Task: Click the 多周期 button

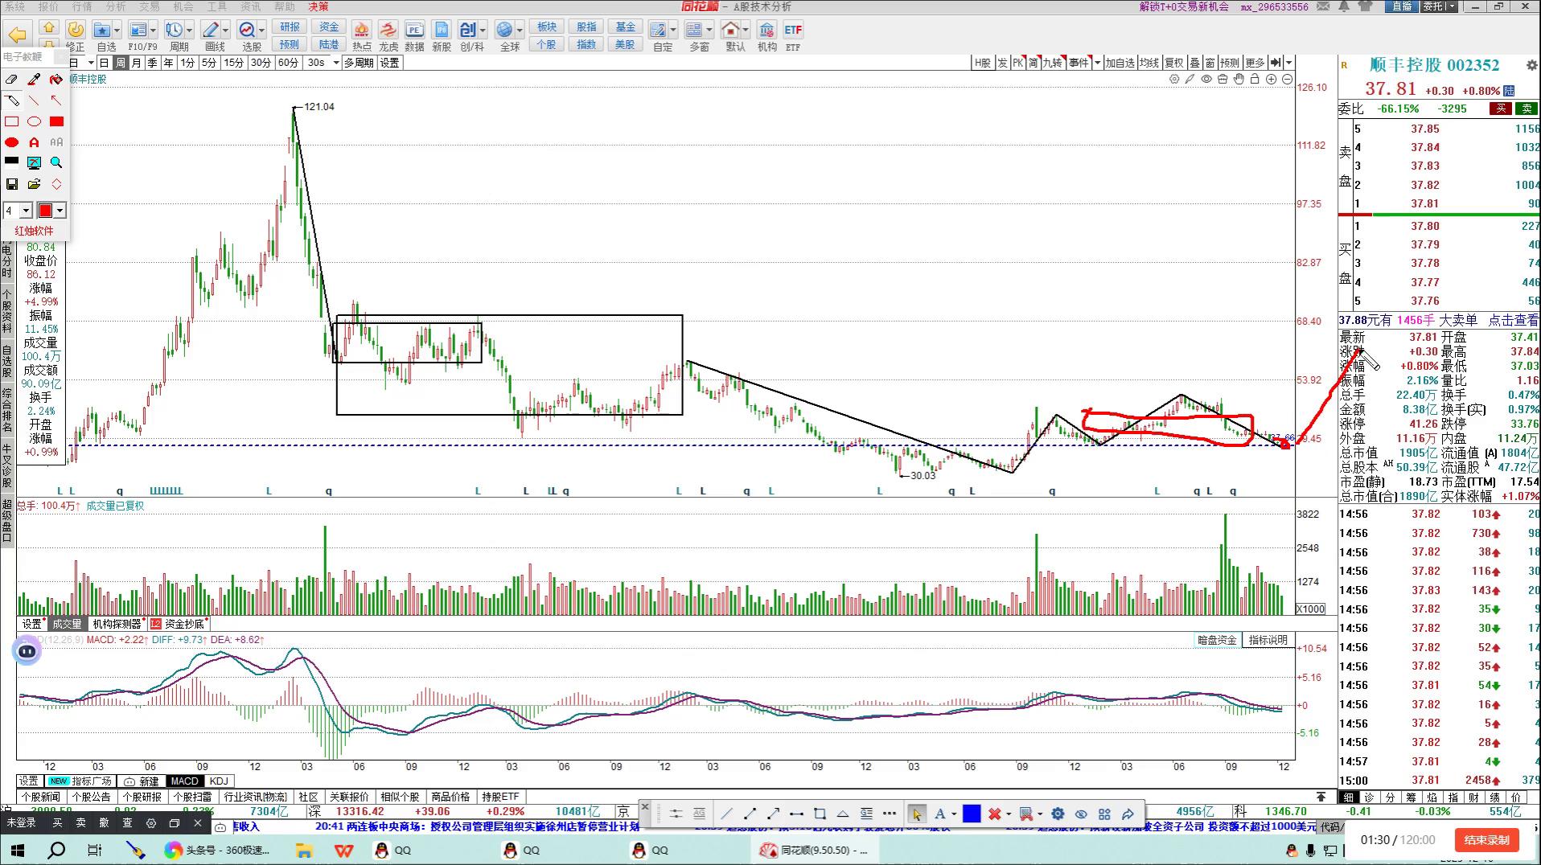Action: pos(359,63)
